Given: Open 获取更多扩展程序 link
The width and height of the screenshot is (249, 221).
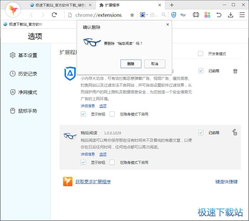Looking at the screenshot, I should coord(93,182).
